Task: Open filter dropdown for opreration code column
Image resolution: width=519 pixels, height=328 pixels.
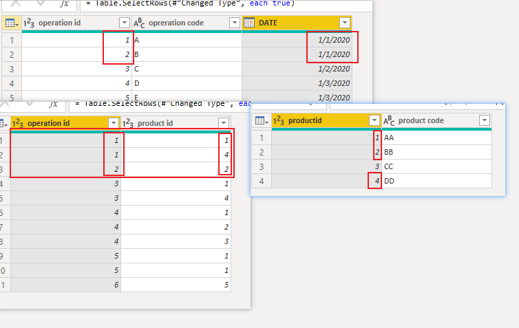Action: point(234,23)
